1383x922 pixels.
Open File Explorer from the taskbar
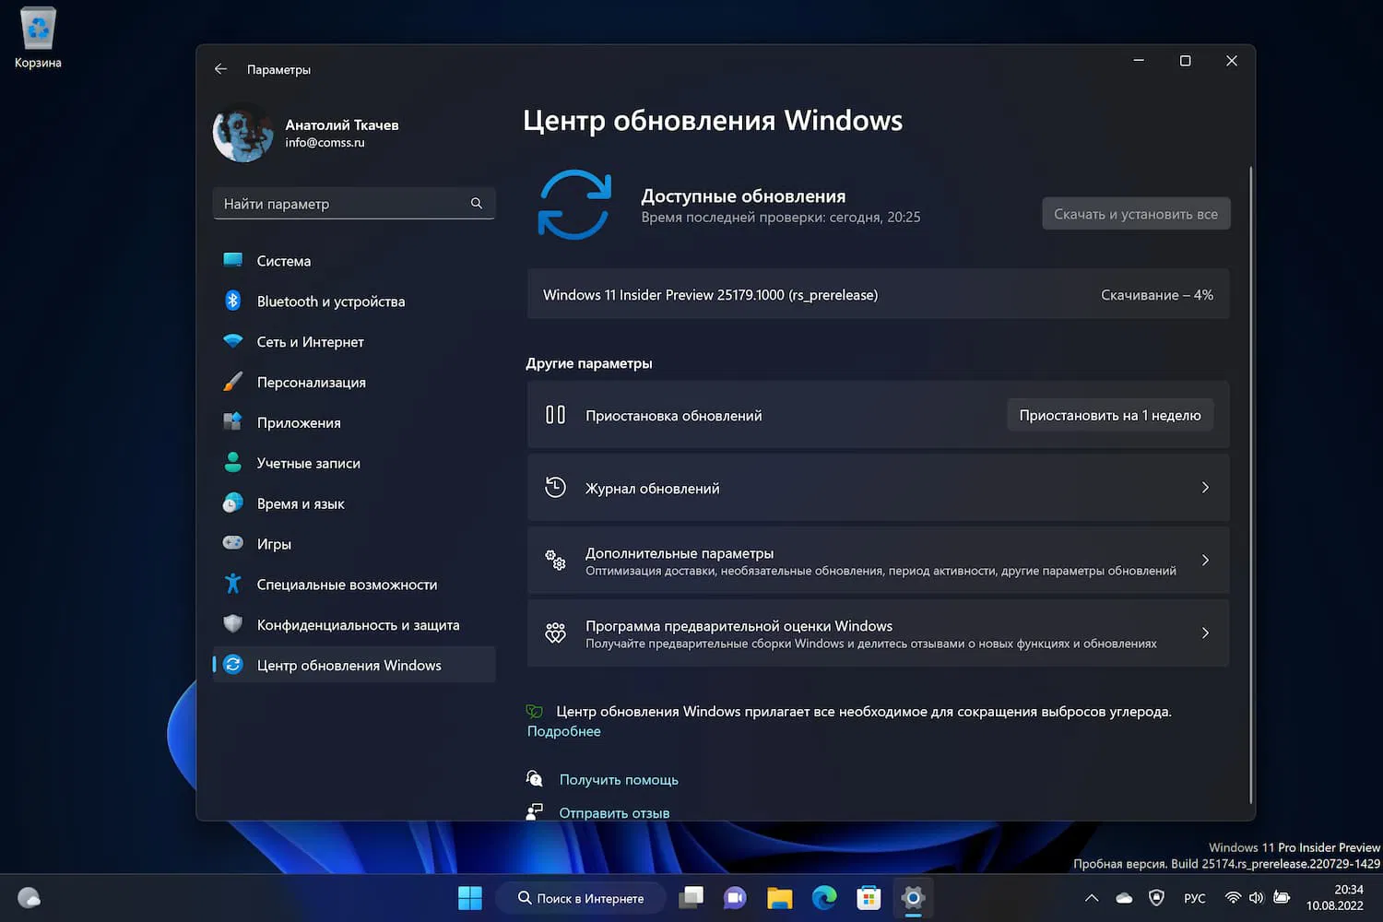coord(779,897)
